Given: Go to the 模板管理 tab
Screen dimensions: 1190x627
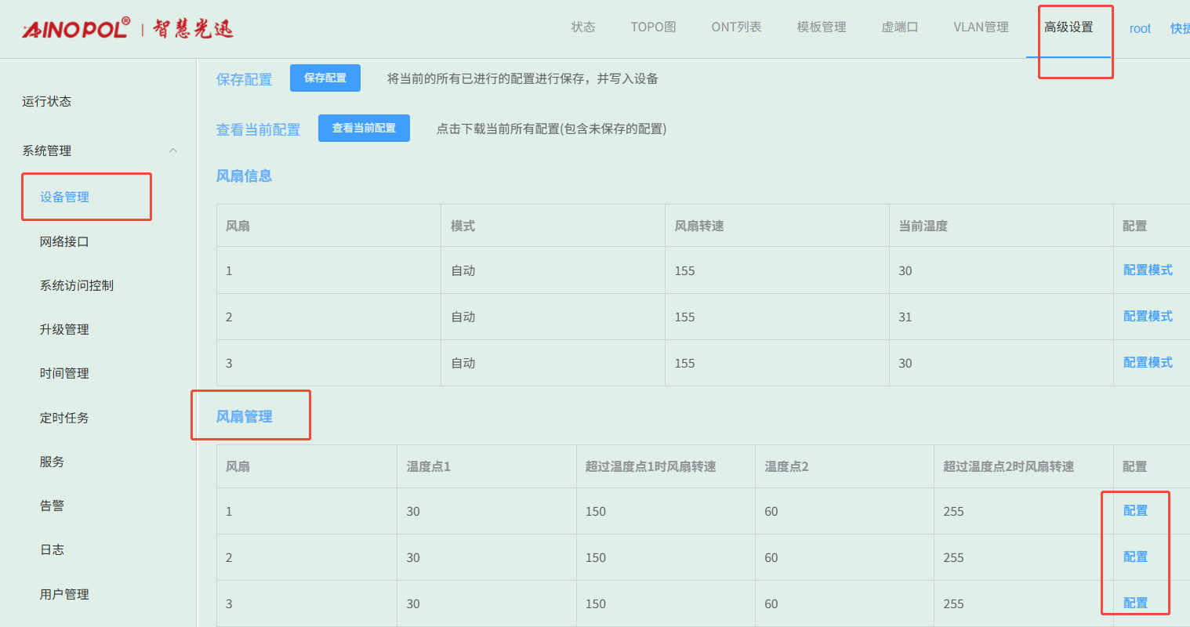Looking at the screenshot, I should pyautogui.click(x=821, y=27).
